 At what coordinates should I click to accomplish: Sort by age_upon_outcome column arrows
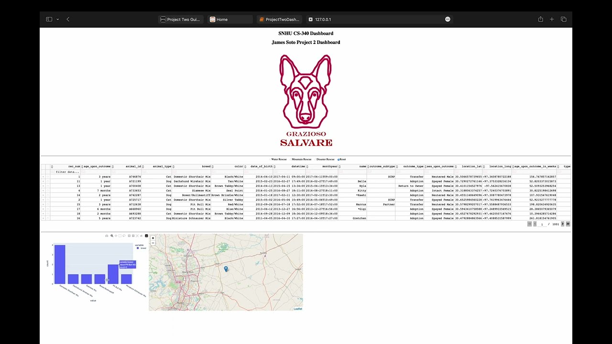coord(82,167)
